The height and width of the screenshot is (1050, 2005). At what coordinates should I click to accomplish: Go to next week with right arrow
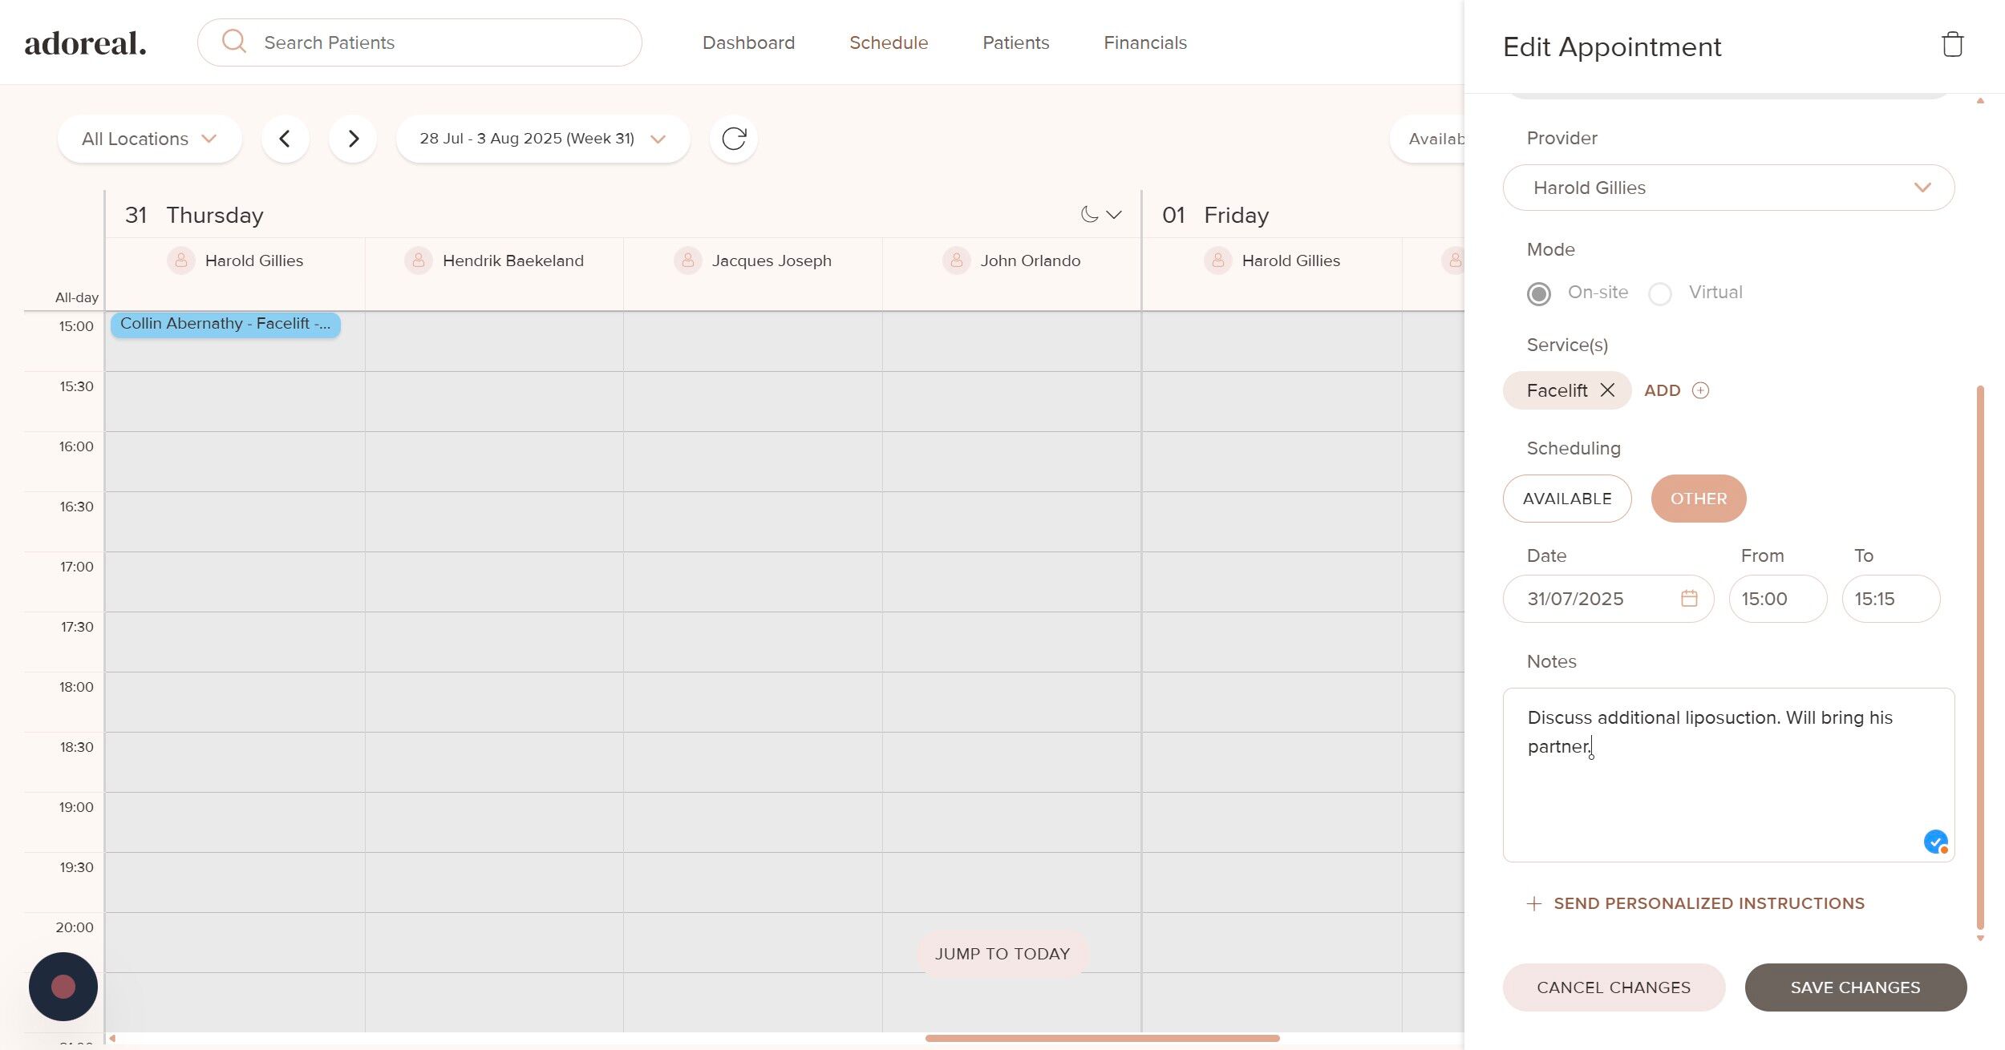(x=353, y=139)
